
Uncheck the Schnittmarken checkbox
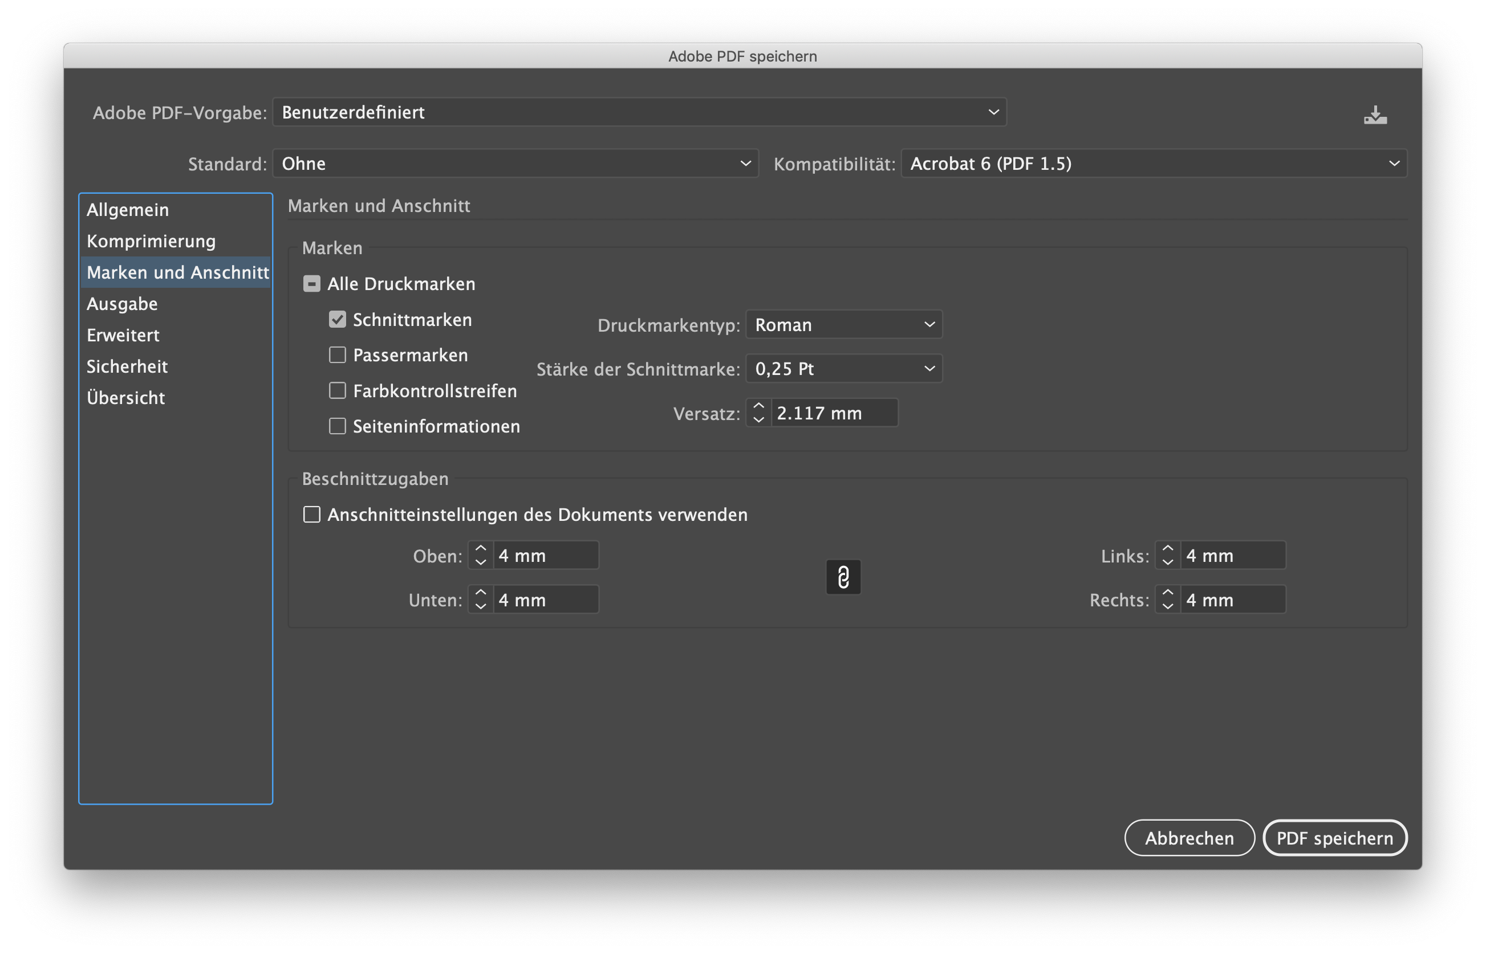(337, 320)
